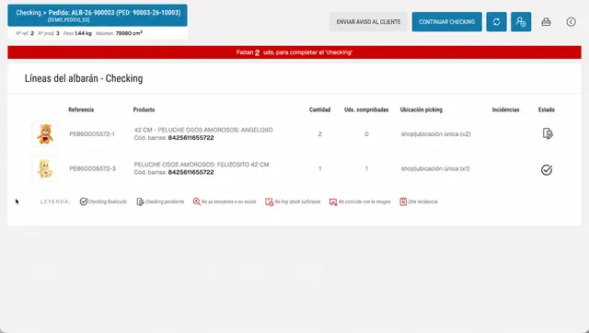Select reference PE860005572-1
This screenshot has height=333, width=589.
tap(92, 134)
